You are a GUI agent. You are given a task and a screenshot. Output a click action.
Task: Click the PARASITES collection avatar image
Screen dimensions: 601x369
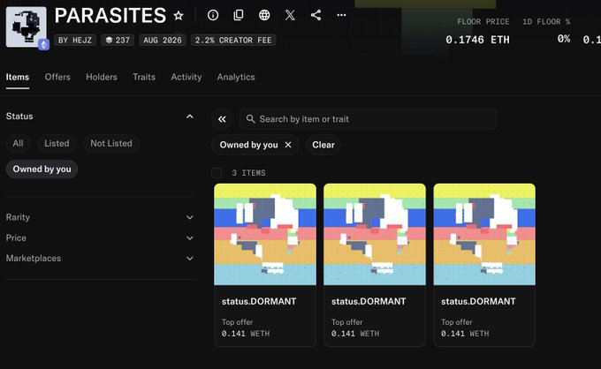(26, 26)
